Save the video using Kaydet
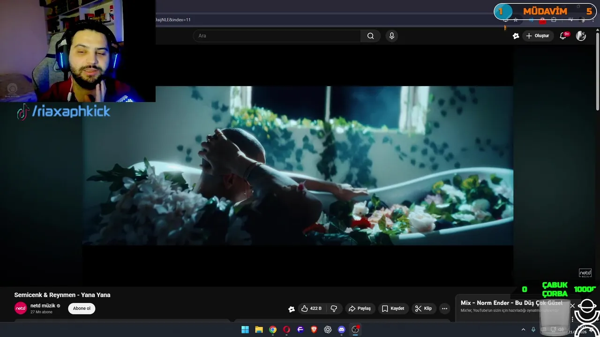This screenshot has width=600, height=337. [393, 308]
